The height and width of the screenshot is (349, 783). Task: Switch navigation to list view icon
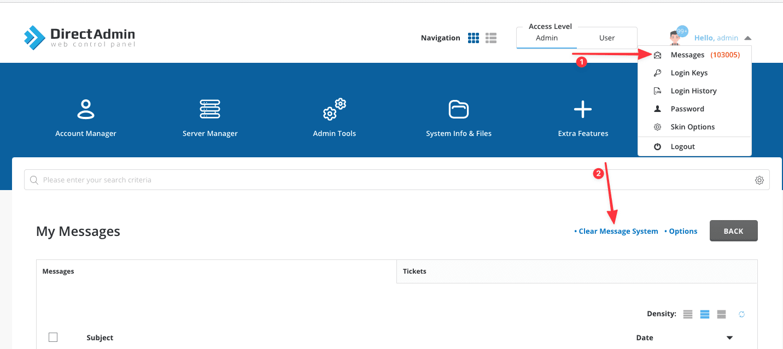(491, 38)
